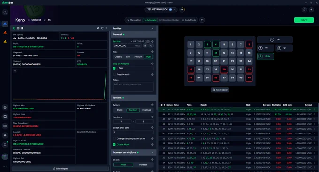The height and width of the screenshot is (172, 319).
Task: Switch to the Code Mode tab
Action: pos(189,20)
